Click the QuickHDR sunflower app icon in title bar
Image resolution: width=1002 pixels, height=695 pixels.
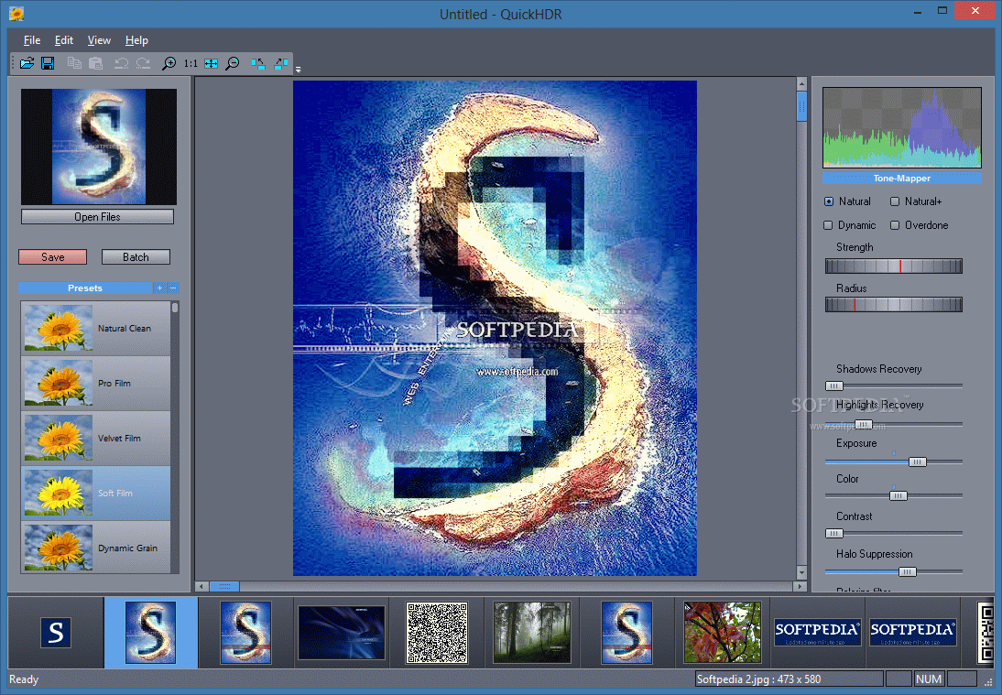[x=16, y=13]
